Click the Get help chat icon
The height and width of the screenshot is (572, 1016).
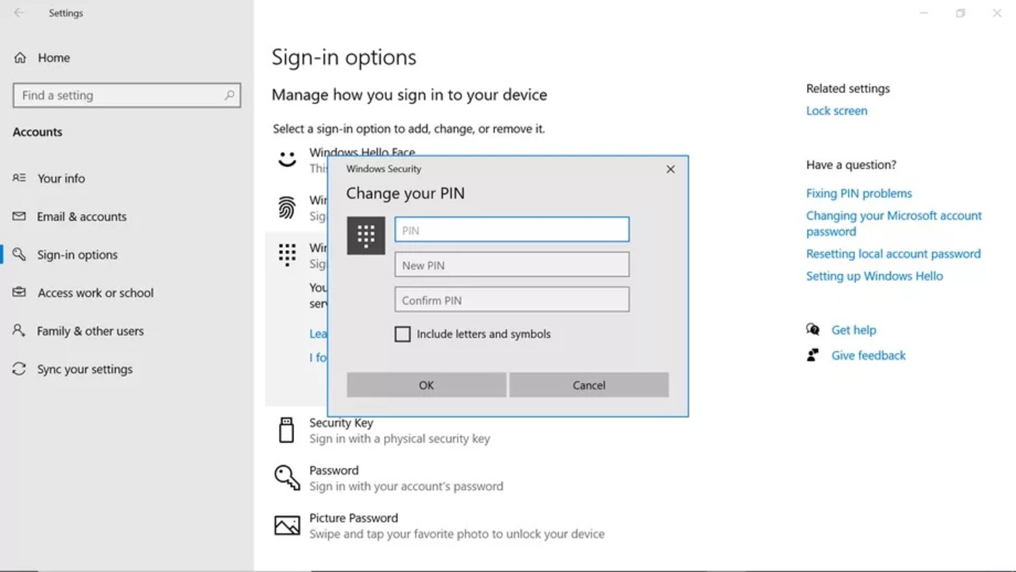pyautogui.click(x=812, y=330)
